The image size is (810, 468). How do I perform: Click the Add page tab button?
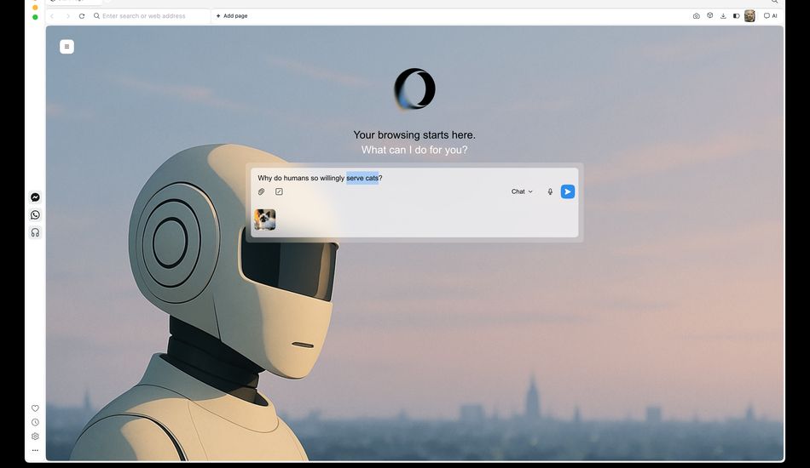pos(232,16)
